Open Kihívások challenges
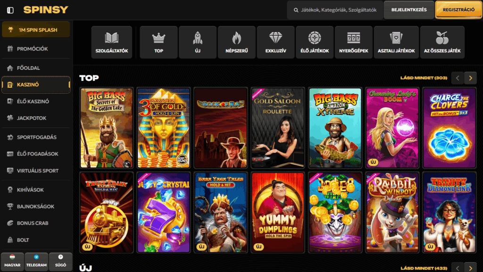This screenshot has width=483, height=272. coord(36,190)
